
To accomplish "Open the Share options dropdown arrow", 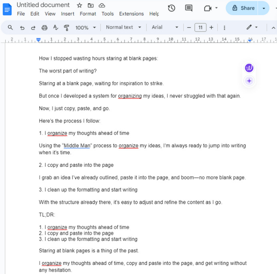I will pos(264,8).
